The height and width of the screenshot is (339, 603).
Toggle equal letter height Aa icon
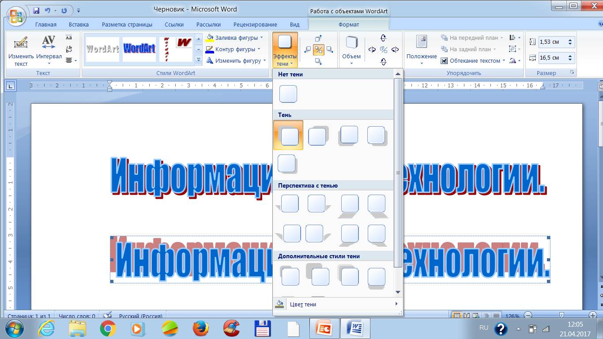coord(69,38)
